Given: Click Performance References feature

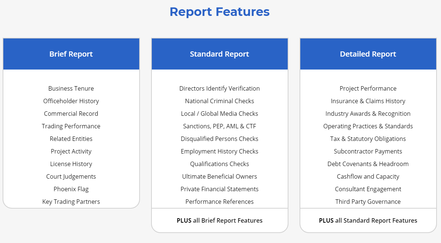Looking at the screenshot, I should point(220,202).
